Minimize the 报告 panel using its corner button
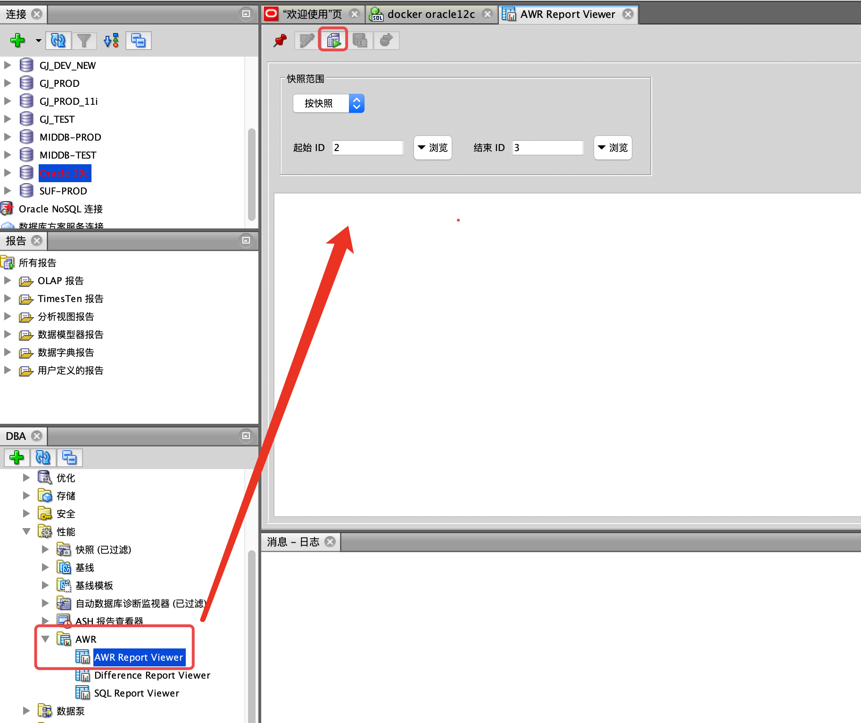The width and height of the screenshot is (861, 723). (x=246, y=241)
